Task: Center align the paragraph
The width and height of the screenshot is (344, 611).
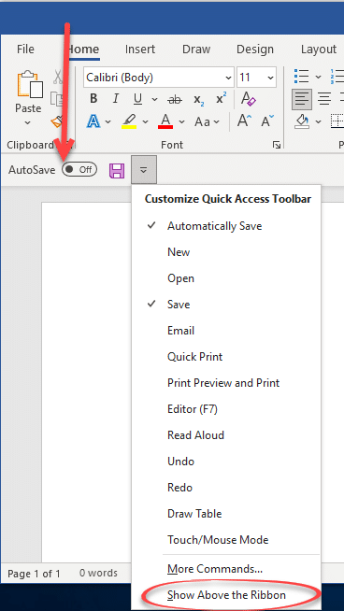Action: 324,99
